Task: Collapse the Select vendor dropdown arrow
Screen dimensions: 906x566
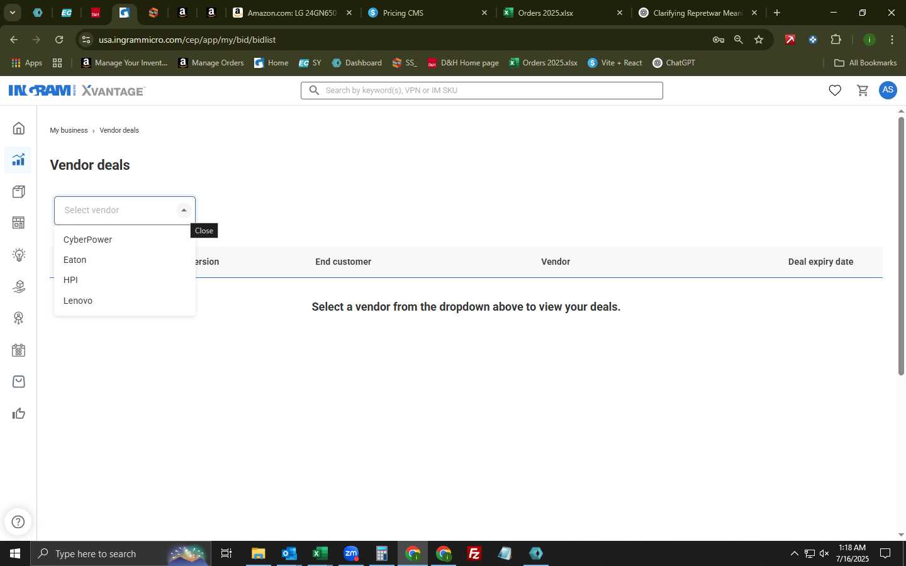Action: click(x=184, y=211)
